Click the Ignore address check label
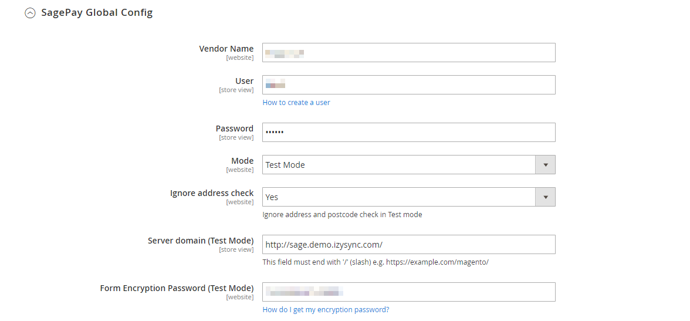This screenshot has width=690, height=321. tap(212, 193)
